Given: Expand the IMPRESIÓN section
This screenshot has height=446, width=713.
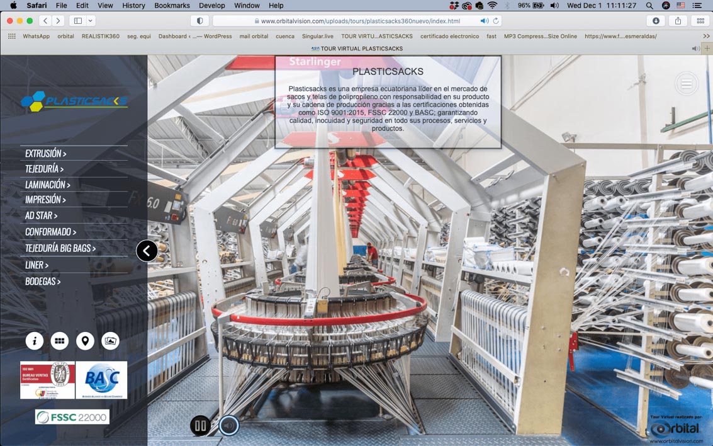Looking at the screenshot, I should point(45,200).
